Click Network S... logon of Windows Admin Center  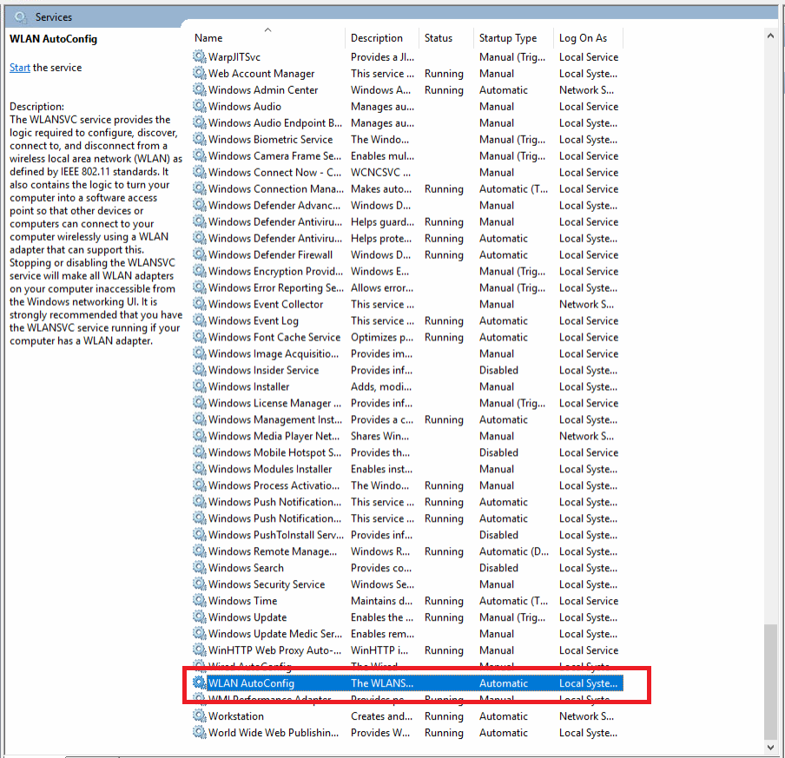[x=586, y=90]
